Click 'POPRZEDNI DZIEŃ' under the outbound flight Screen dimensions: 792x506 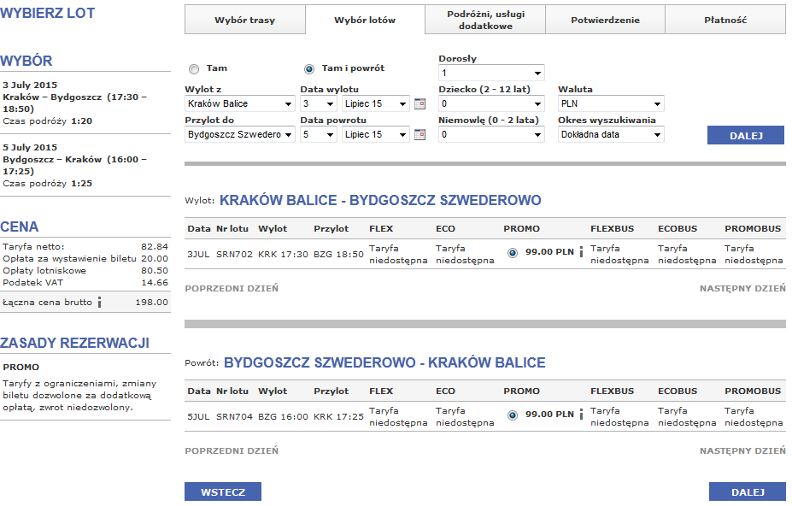tap(232, 288)
